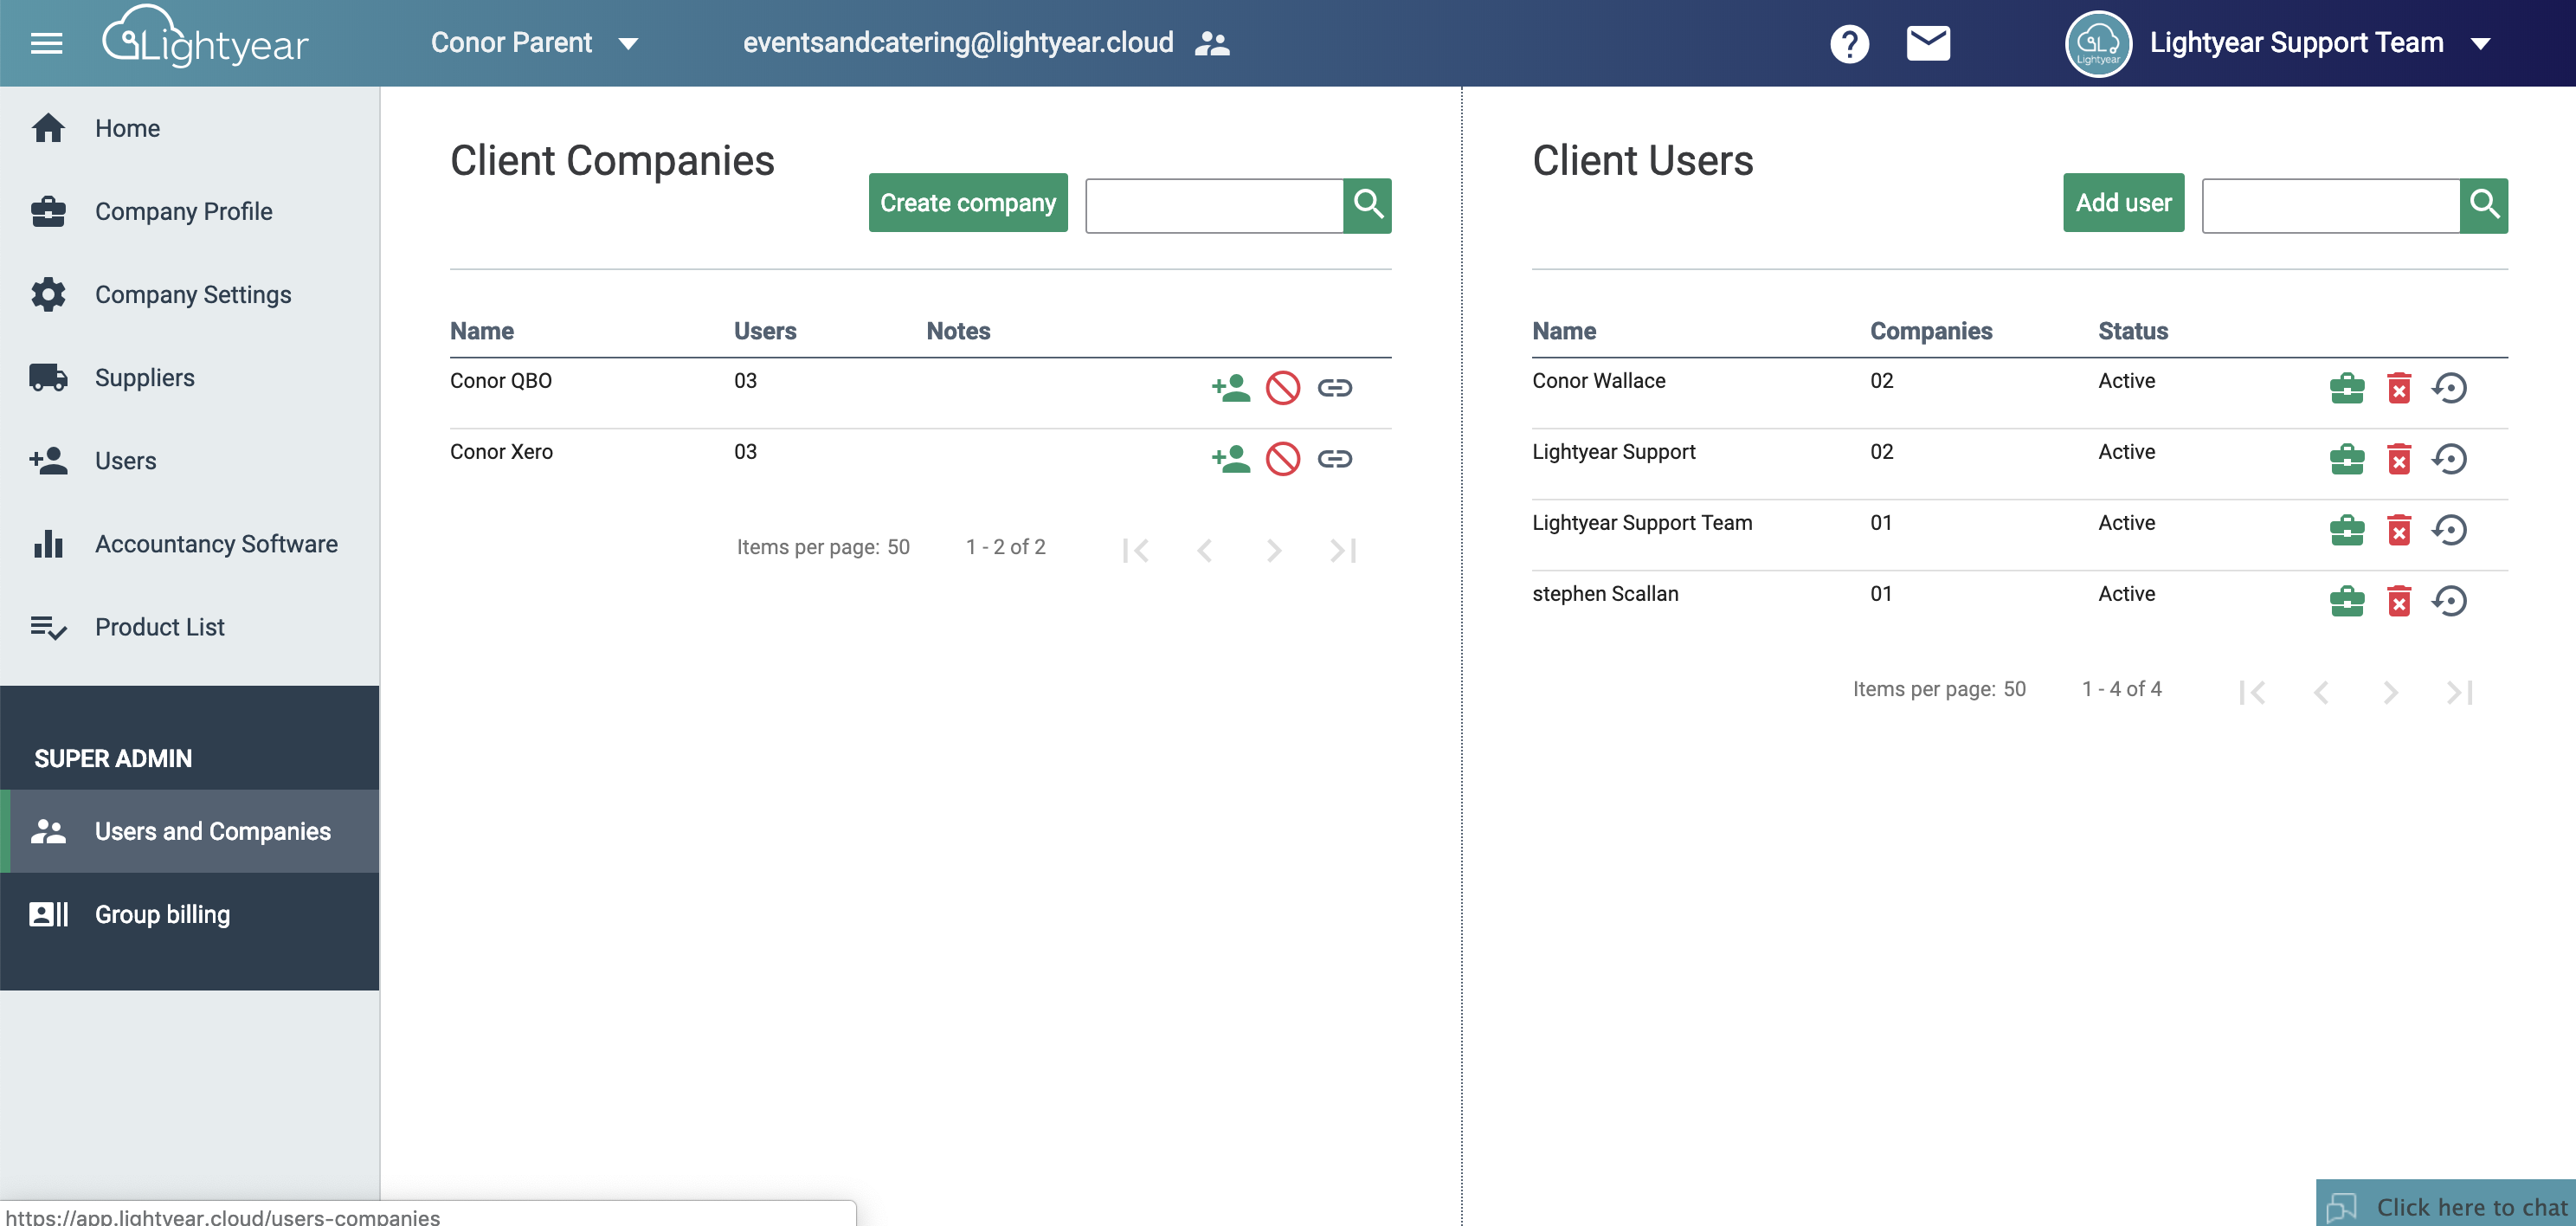Open the help question mark icon
This screenshot has height=1226, width=2576.
1849,44
